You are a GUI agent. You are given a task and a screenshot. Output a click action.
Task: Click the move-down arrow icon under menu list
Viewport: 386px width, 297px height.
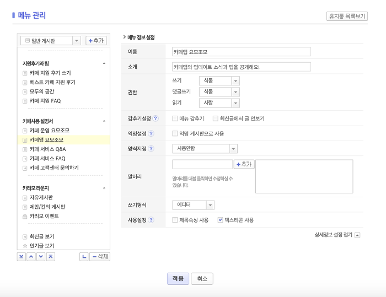click(41, 257)
